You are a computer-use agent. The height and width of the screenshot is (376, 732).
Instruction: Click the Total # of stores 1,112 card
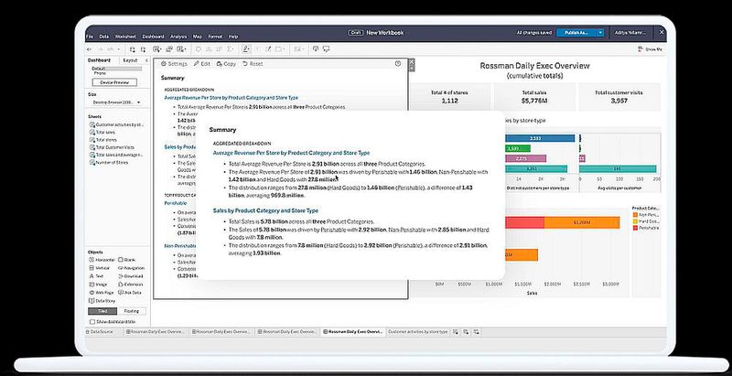[449, 97]
